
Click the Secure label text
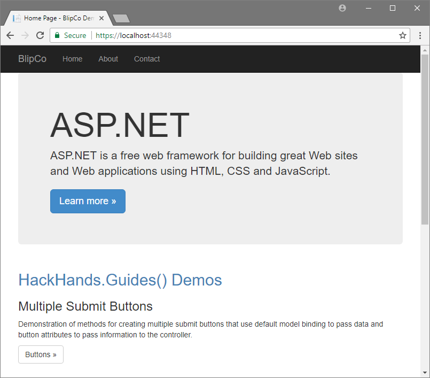click(75, 35)
